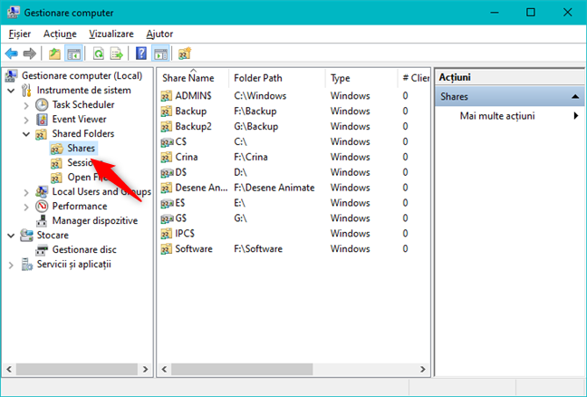The image size is (587, 397).
Task: Expand the Servicii și aplicații node
Action: coord(11,265)
